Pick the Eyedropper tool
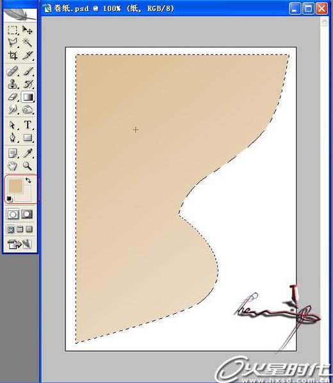 28,153
